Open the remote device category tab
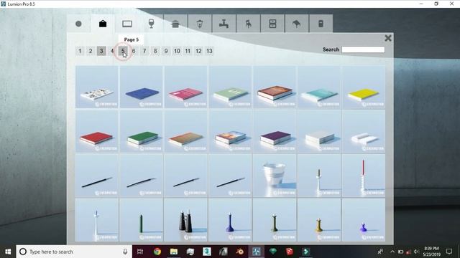This screenshot has width=460, height=258. click(x=321, y=24)
